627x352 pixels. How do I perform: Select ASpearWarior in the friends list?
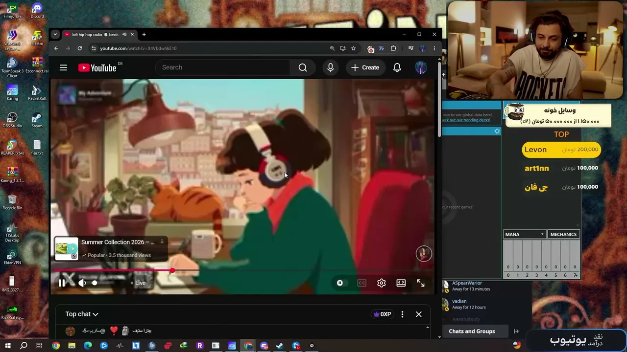point(467,283)
